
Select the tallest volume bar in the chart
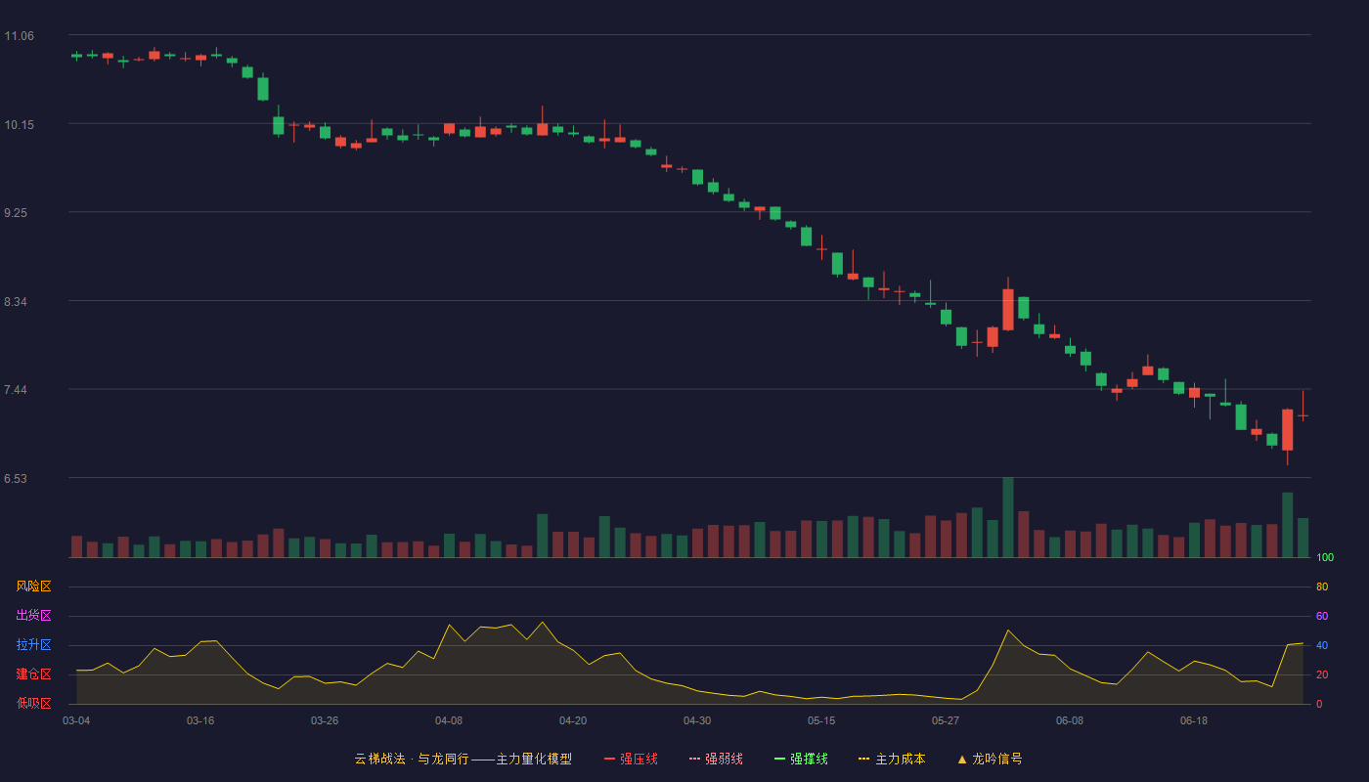[x=1008, y=518]
